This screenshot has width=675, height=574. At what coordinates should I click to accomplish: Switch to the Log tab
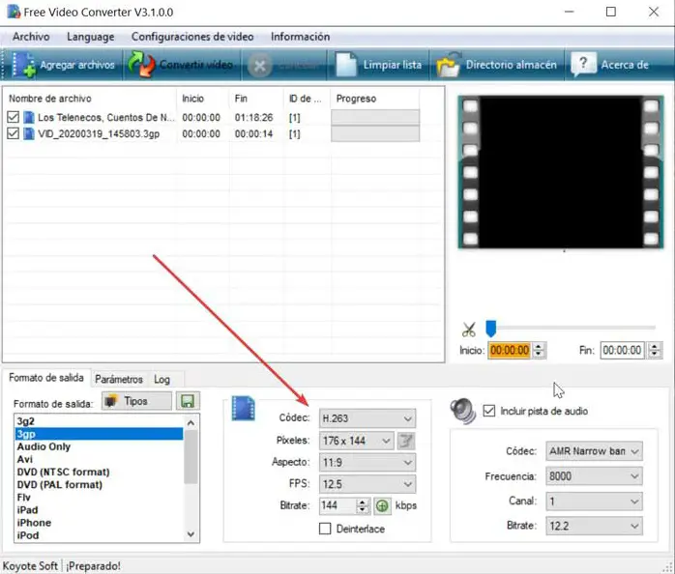[161, 379]
